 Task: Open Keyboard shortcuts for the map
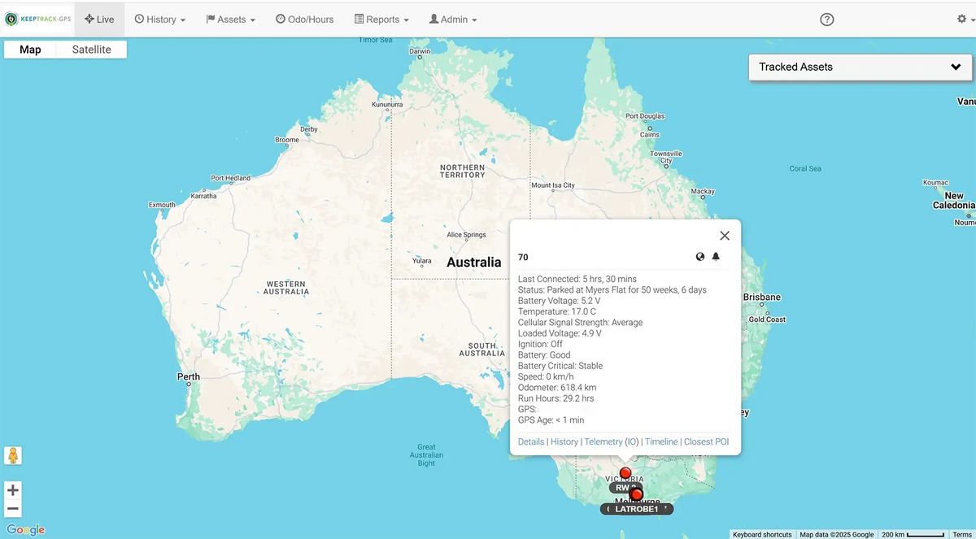point(762,534)
